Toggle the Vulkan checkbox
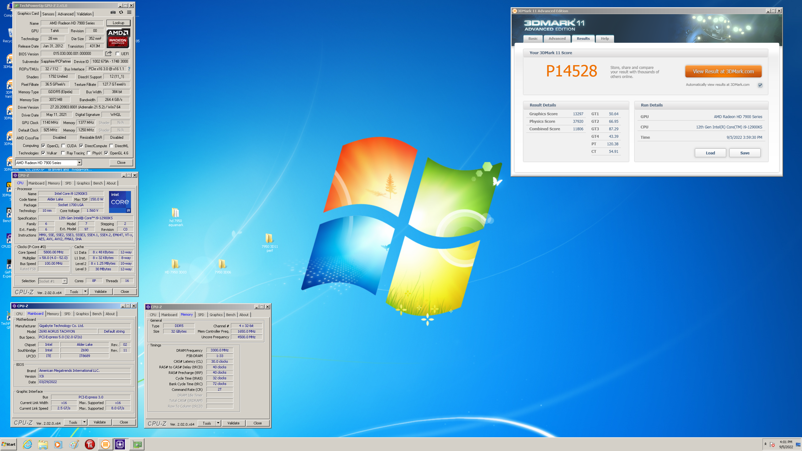 point(43,153)
